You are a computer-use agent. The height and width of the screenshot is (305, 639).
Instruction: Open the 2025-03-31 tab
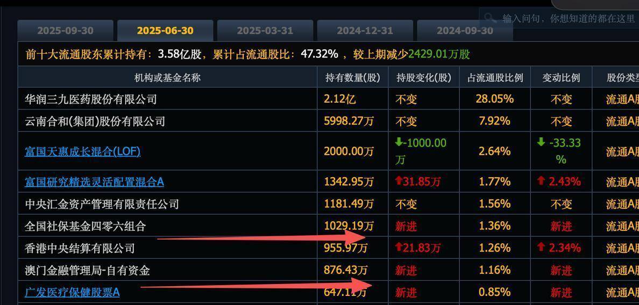pos(265,31)
